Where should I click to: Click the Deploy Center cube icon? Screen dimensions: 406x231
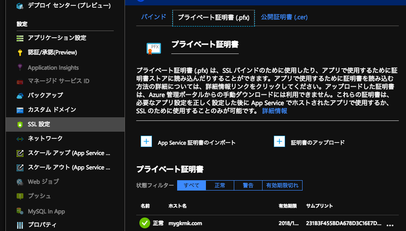coord(20,6)
